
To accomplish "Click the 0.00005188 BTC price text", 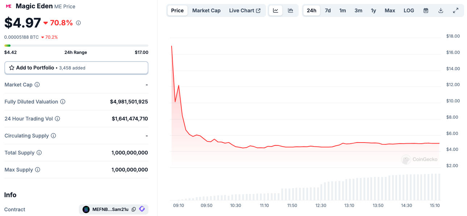I will tap(21, 37).
